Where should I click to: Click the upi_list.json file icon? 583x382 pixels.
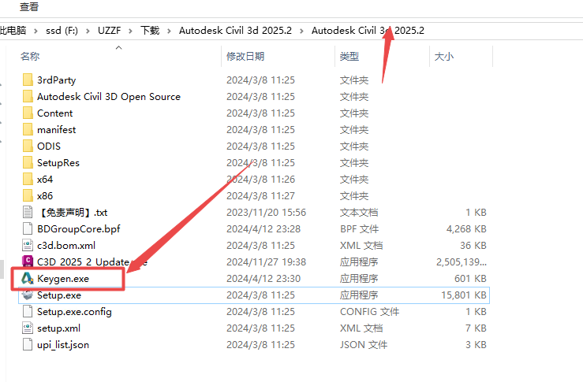click(28, 345)
